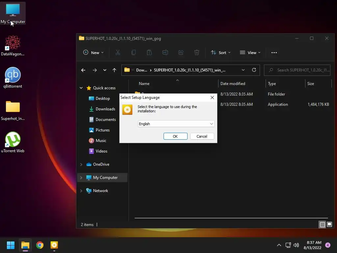This screenshot has height=253, width=337.
Task: Select qBittorrent desktop shortcut
Action: click(13, 78)
